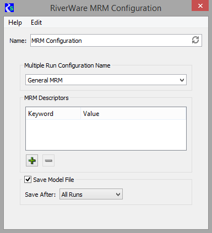
Task: Click empty area of MRM Descriptors table
Action: coord(106,135)
